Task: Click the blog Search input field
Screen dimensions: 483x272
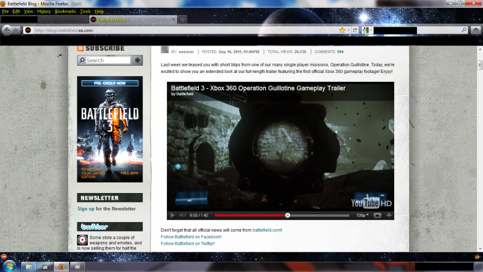Action: (x=108, y=60)
